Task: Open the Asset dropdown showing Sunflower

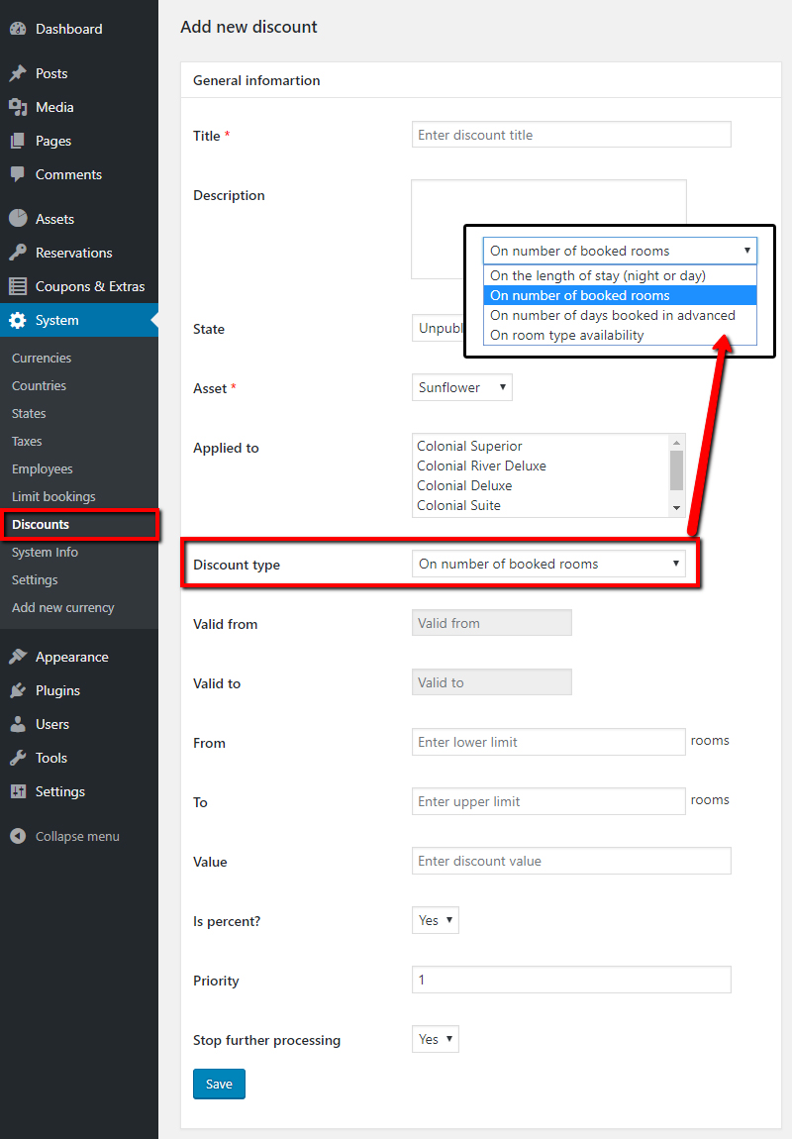Action: coord(461,387)
